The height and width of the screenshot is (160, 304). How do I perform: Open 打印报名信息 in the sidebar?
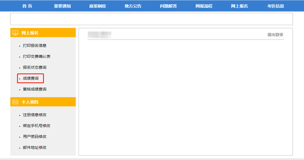click(x=35, y=46)
